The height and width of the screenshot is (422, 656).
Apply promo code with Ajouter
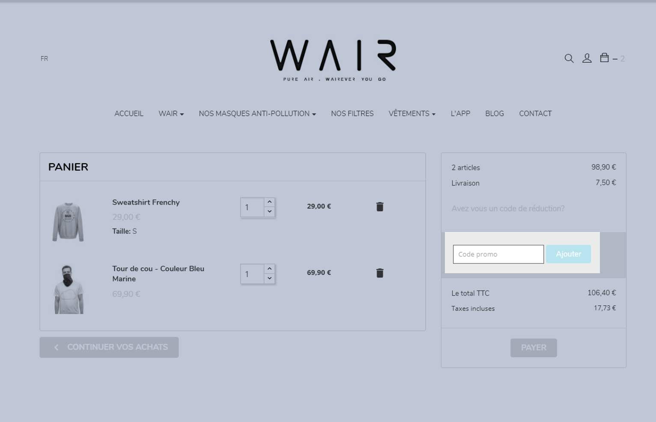click(x=568, y=254)
